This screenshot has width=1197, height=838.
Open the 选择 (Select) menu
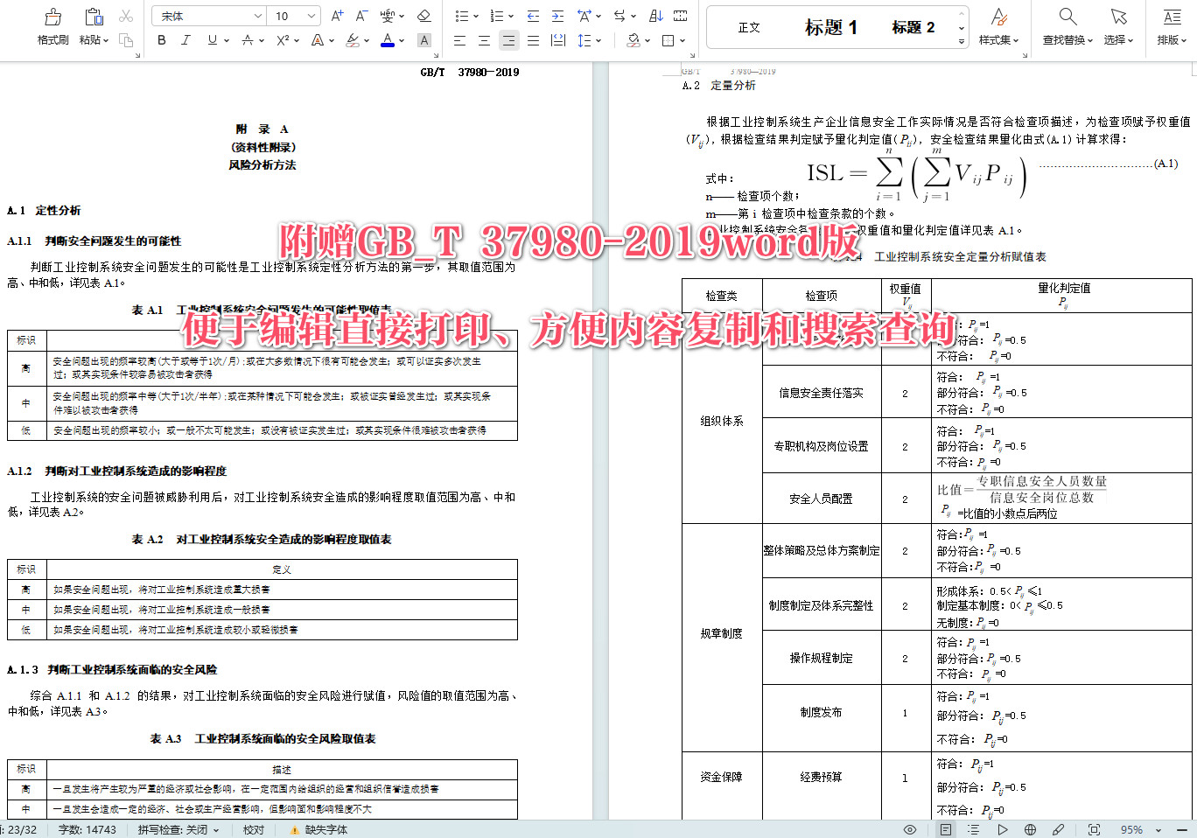point(1118,26)
